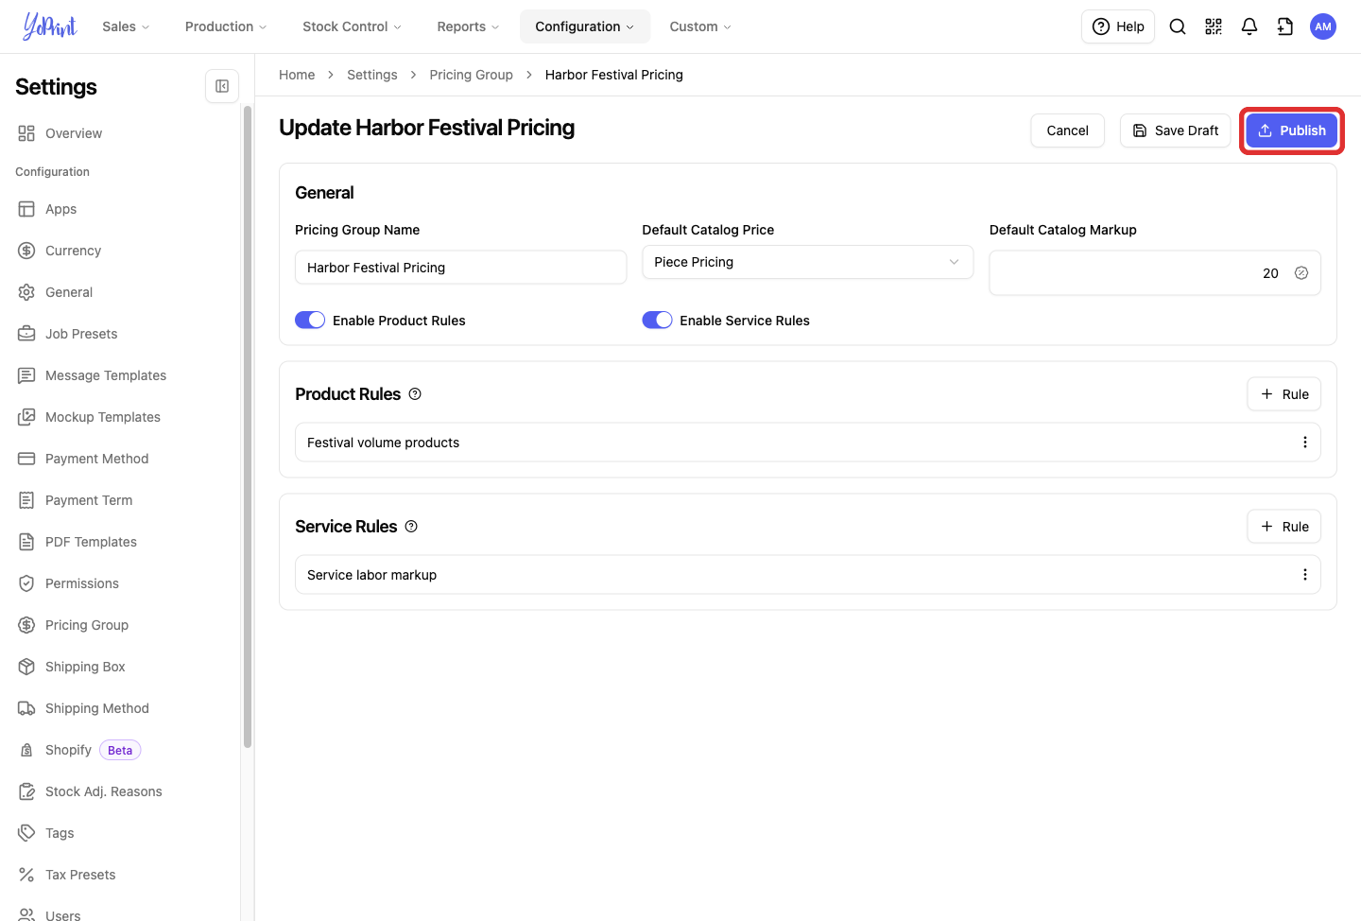Viewport: 1361px width, 921px height.
Task: Add a new Product Rule
Action: pos(1284,394)
